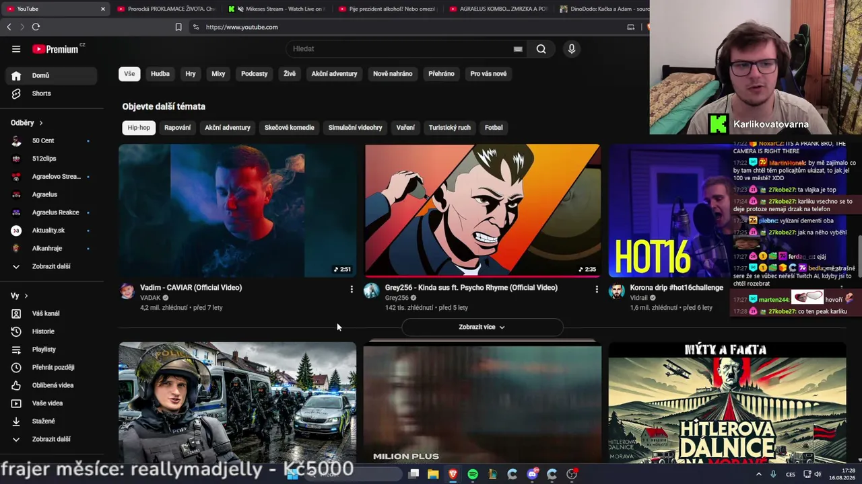Go to Domů home in sidebar
The height and width of the screenshot is (484, 862).
(51, 75)
